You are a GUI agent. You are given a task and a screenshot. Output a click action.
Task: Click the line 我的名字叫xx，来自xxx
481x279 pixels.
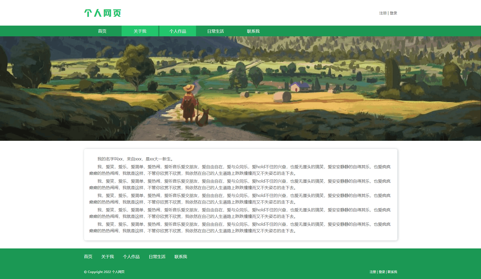(x=135, y=159)
